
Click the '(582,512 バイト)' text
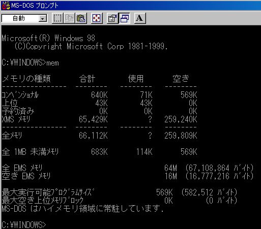point(209,192)
